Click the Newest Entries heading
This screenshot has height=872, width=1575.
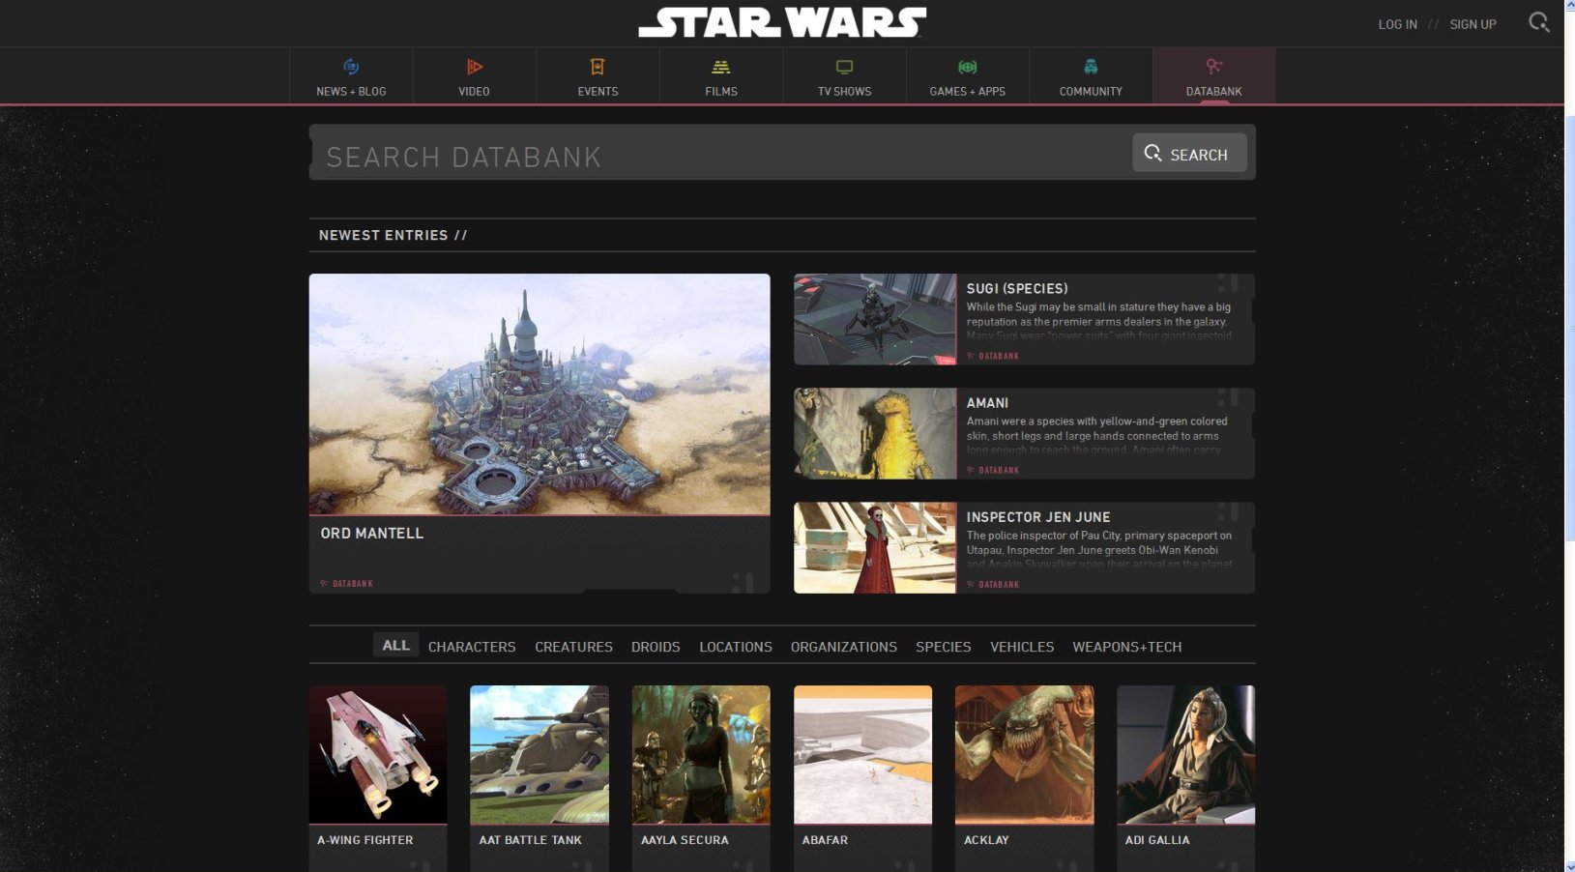pos(393,235)
